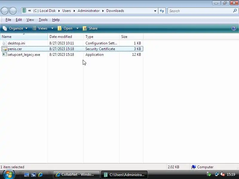Open the Windows Start orb
239x179 pixels.
coord(9,175)
